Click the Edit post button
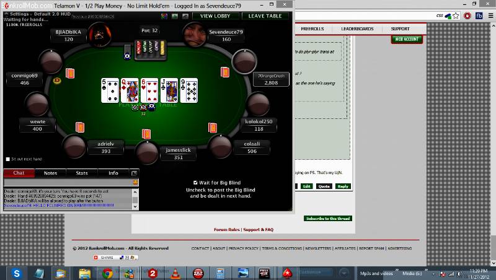496x280 pixels. click(x=306, y=186)
